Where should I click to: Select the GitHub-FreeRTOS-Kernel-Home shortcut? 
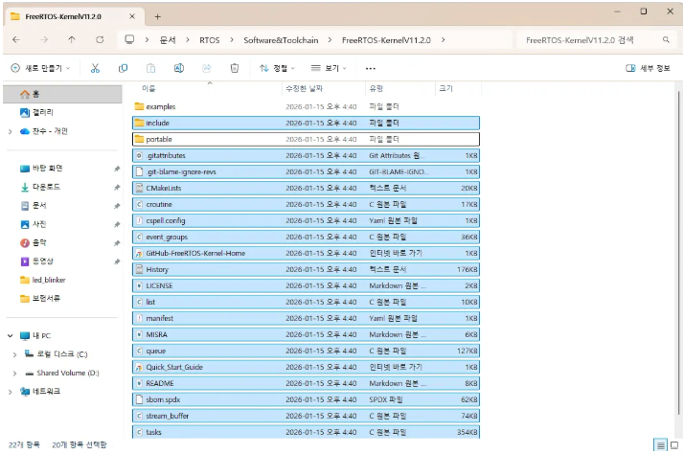[306, 253]
